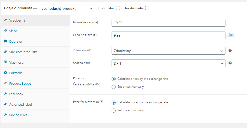Click the Vlastnosti list panel icon
The width and height of the screenshot is (247, 128).
(x=5, y=62)
